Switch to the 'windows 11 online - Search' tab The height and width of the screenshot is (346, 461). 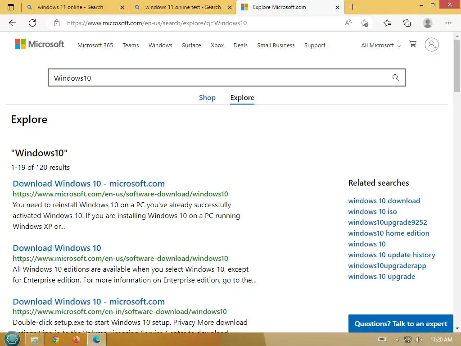(71, 7)
